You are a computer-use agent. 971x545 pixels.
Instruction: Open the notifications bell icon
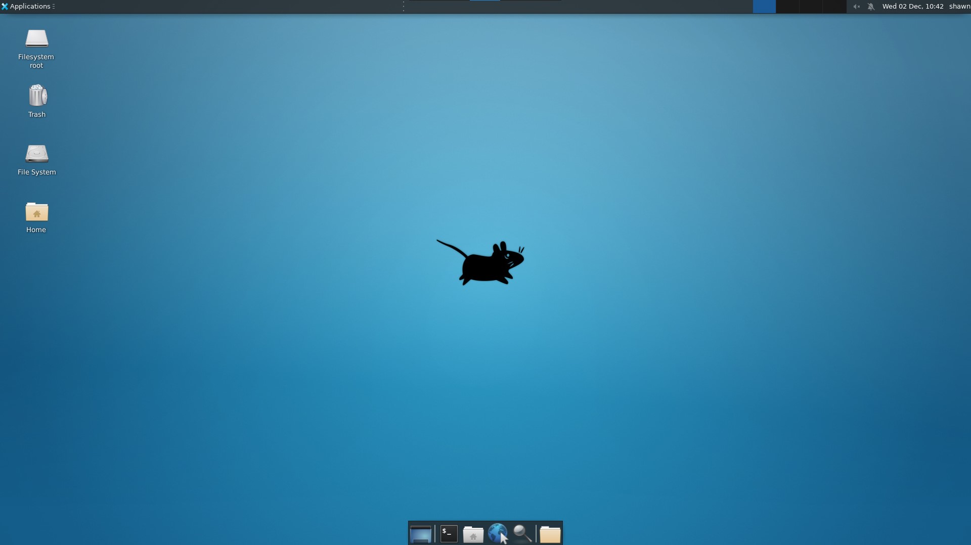click(x=871, y=7)
